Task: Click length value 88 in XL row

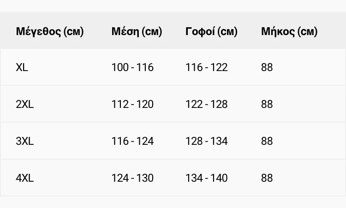Action: point(267,67)
